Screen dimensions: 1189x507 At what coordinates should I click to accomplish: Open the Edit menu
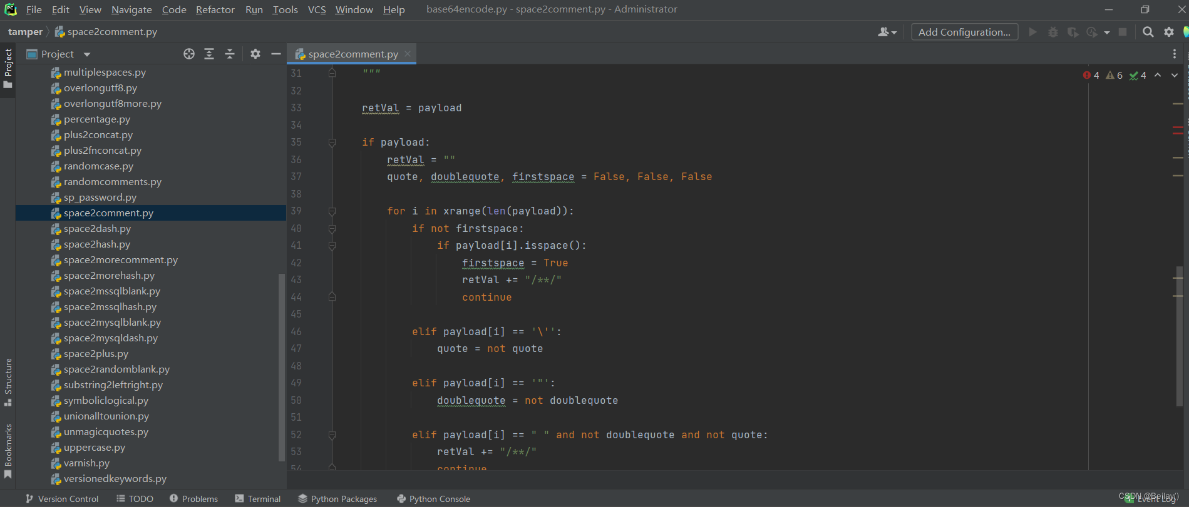(x=61, y=9)
